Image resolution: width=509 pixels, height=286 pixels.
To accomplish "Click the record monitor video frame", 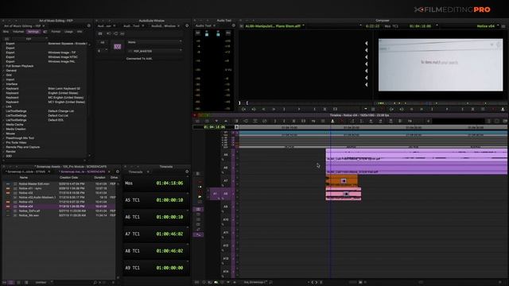I will coord(441,65).
